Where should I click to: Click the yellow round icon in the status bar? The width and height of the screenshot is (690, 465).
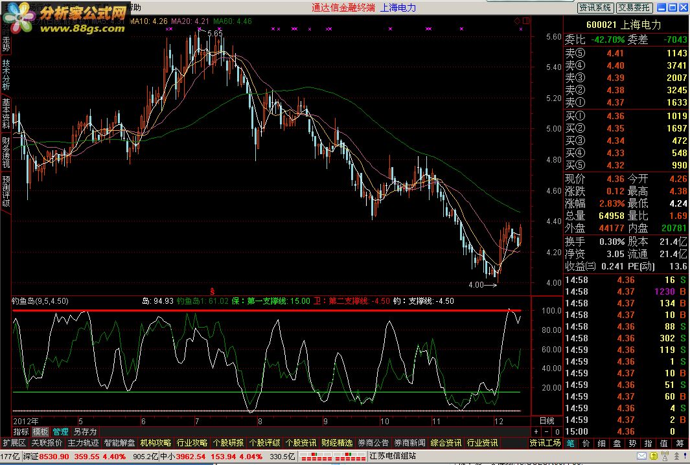tap(654, 456)
